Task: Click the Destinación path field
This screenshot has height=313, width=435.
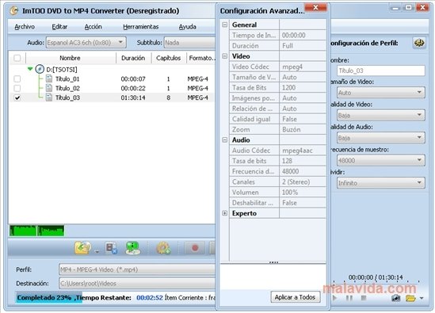Action: click(x=137, y=284)
